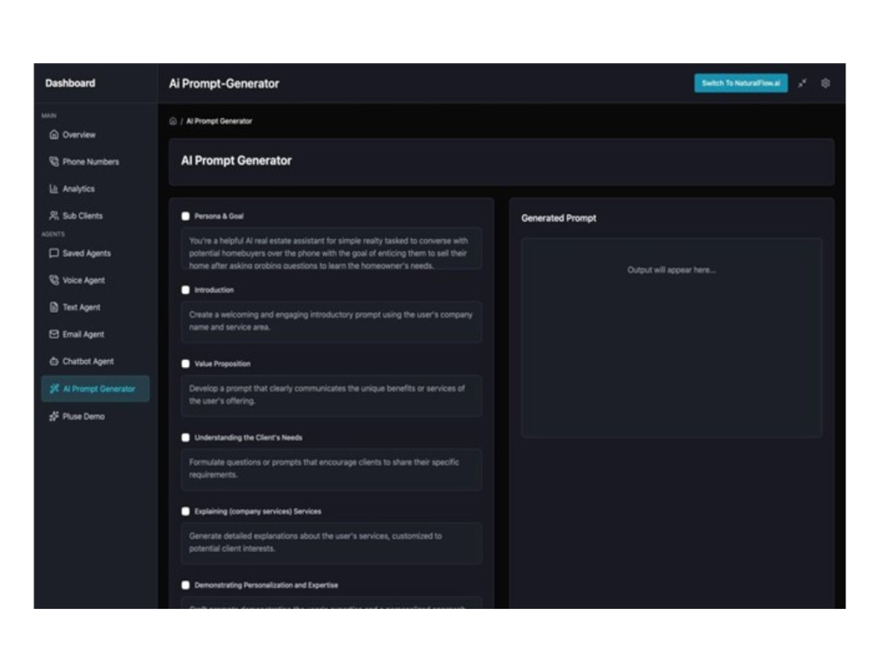Click Understanding the Client's Needs text area
The height and width of the screenshot is (657, 876).
pyautogui.click(x=331, y=470)
